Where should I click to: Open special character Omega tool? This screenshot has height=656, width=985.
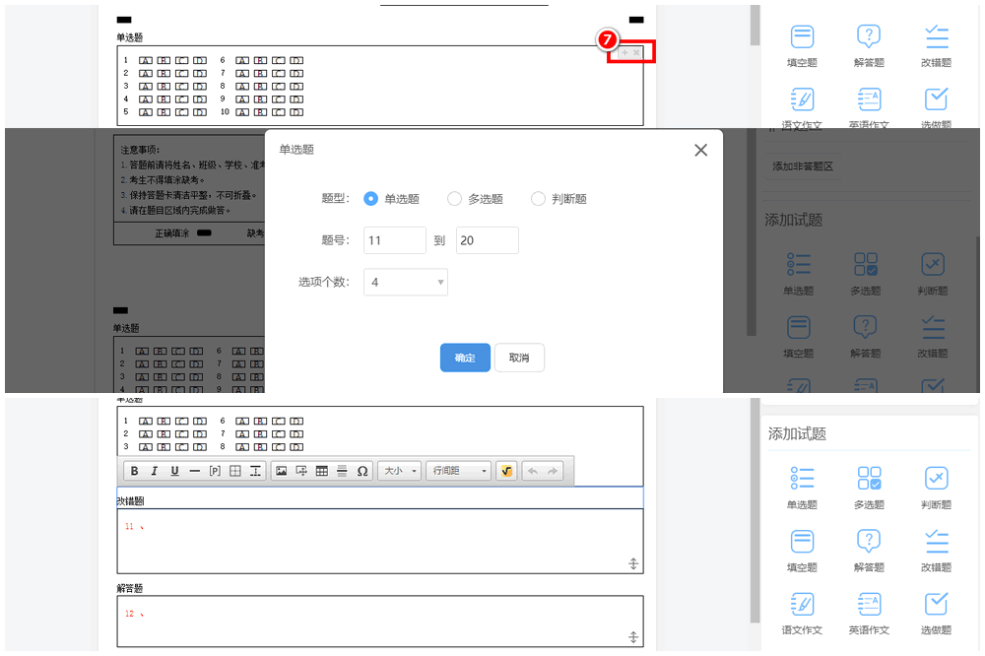pos(362,471)
